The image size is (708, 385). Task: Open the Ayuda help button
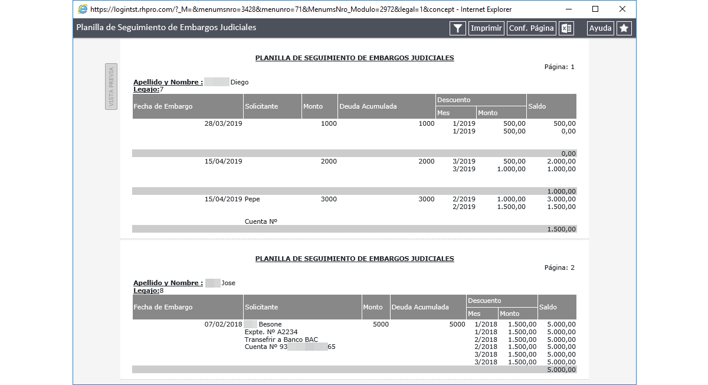pyautogui.click(x=601, y=28)
